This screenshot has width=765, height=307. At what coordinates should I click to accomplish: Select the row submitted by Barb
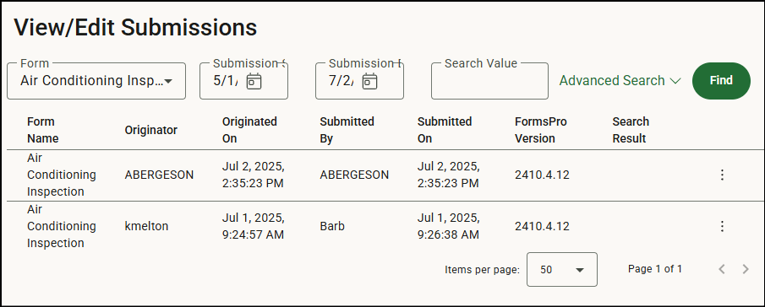point(385,226)
